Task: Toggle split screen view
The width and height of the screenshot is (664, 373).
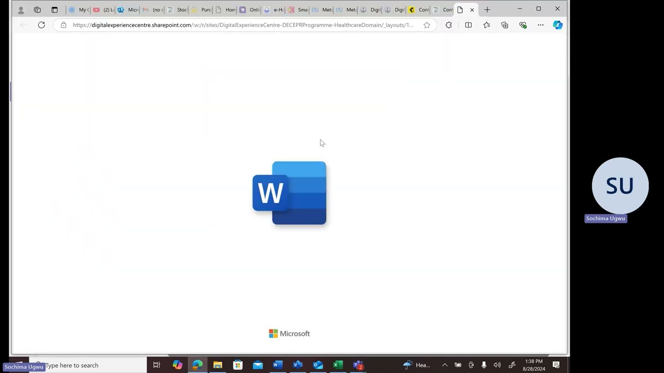Action: 468,25
